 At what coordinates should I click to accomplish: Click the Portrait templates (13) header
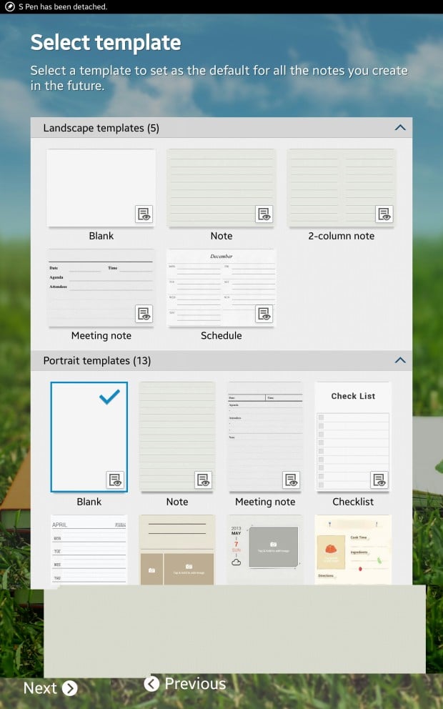pyautogui.click(x=221, y=360)
